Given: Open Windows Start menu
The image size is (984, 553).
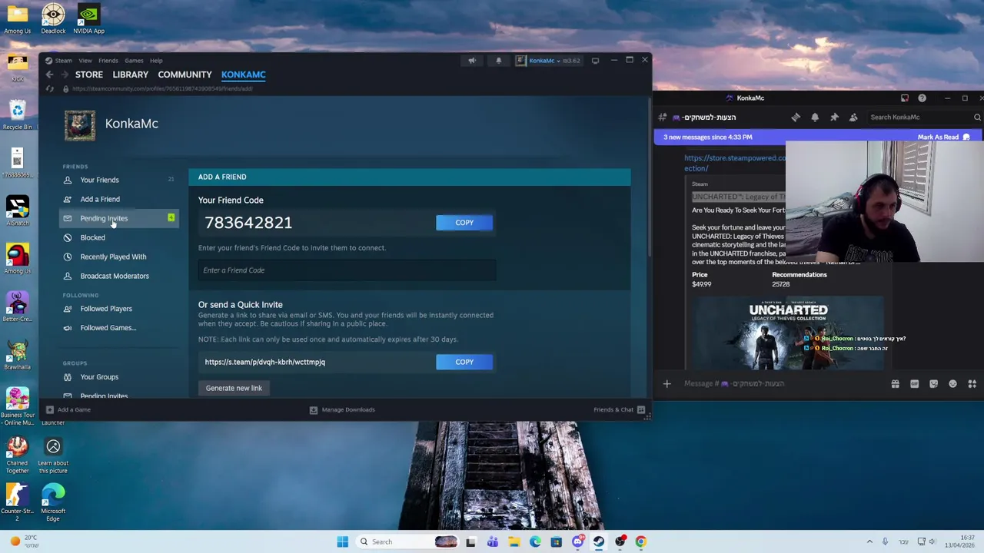Looking at the screenshot, I should point(342,541).
